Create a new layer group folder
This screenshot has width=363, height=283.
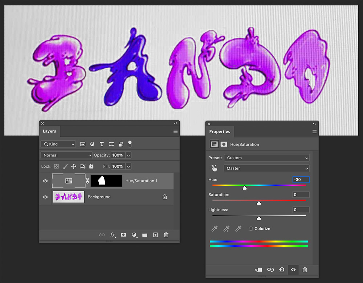click(x=145, y=235)
